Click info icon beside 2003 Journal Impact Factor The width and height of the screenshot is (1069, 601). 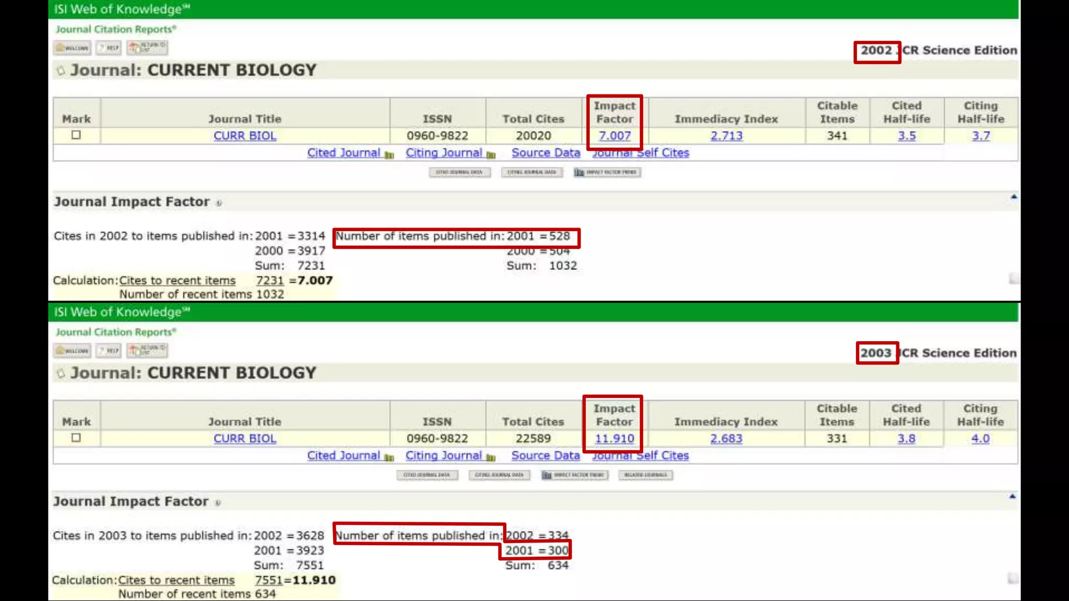[x=218, y=503]
